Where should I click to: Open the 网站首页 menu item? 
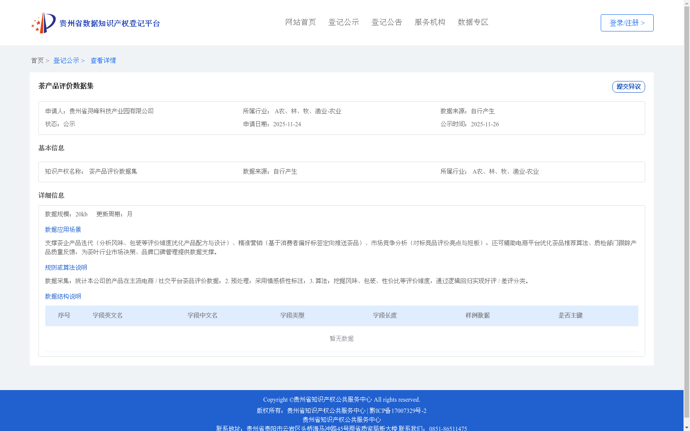coord(301,22)
